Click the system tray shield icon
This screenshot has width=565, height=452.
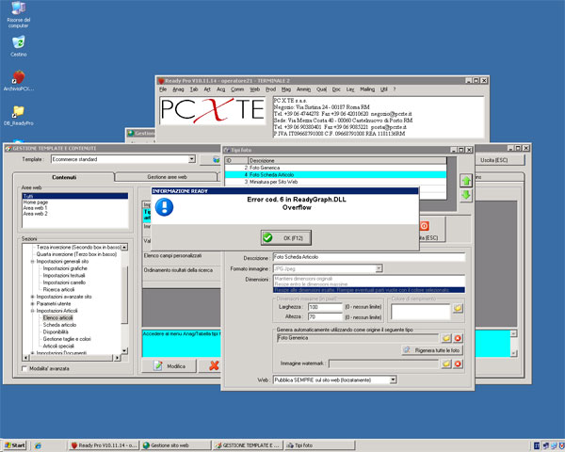coord(562,445)
